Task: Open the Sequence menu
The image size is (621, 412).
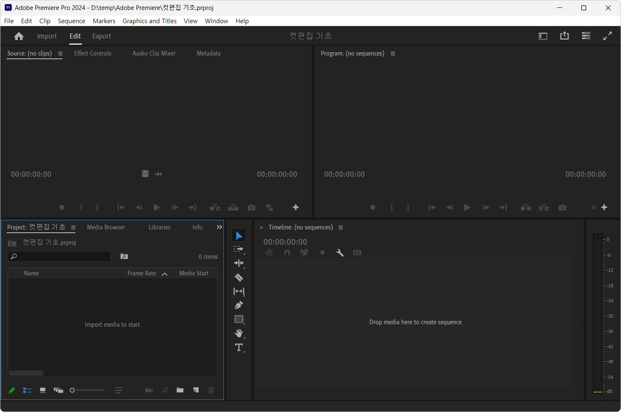Action: tap(71, 21)
